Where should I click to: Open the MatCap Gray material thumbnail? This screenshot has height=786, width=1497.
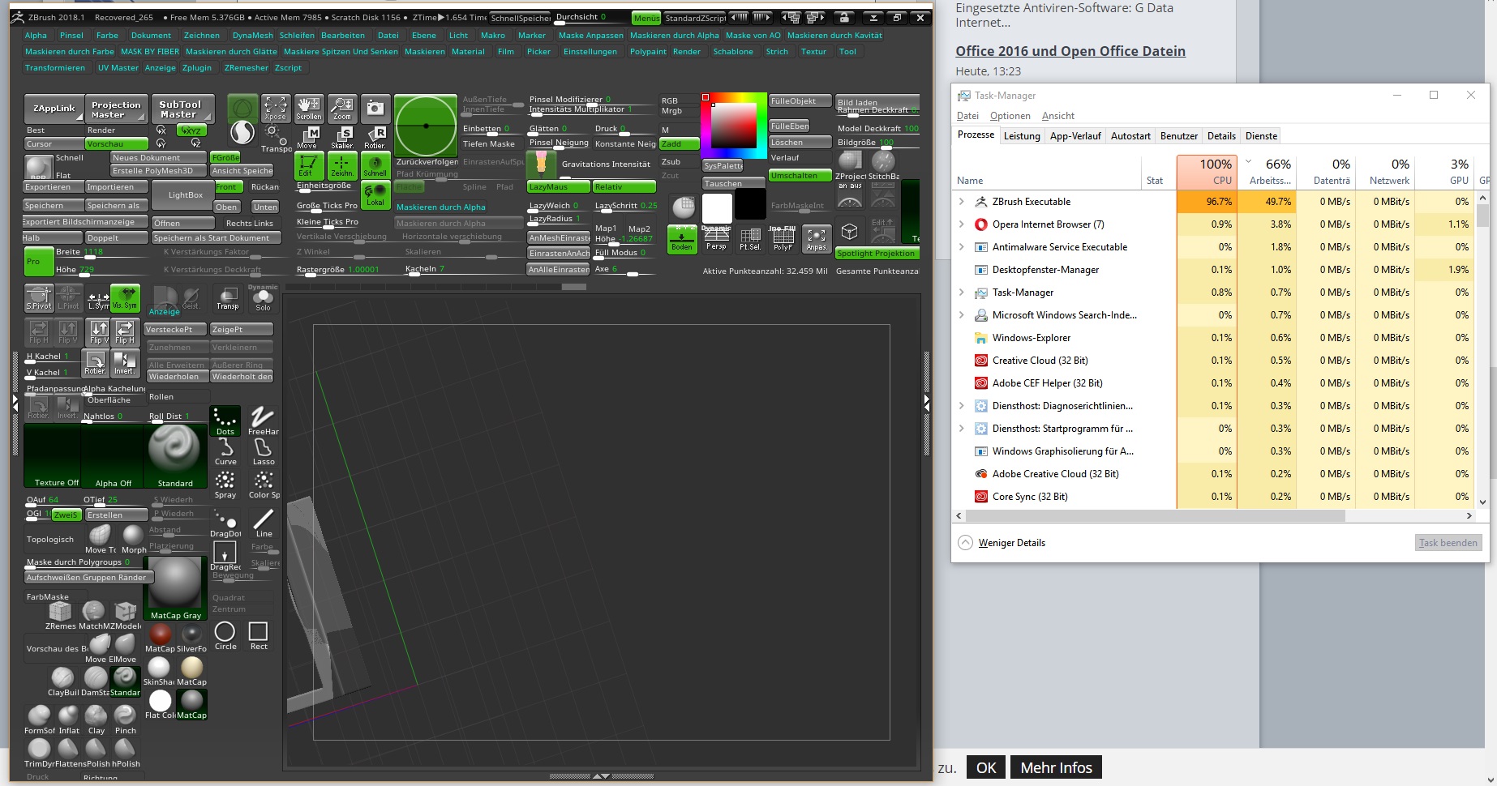[x=175, y=588]
